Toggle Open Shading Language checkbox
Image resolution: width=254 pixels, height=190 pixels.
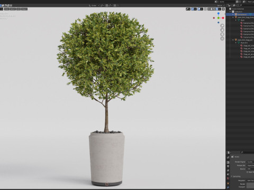coord(247,172)
